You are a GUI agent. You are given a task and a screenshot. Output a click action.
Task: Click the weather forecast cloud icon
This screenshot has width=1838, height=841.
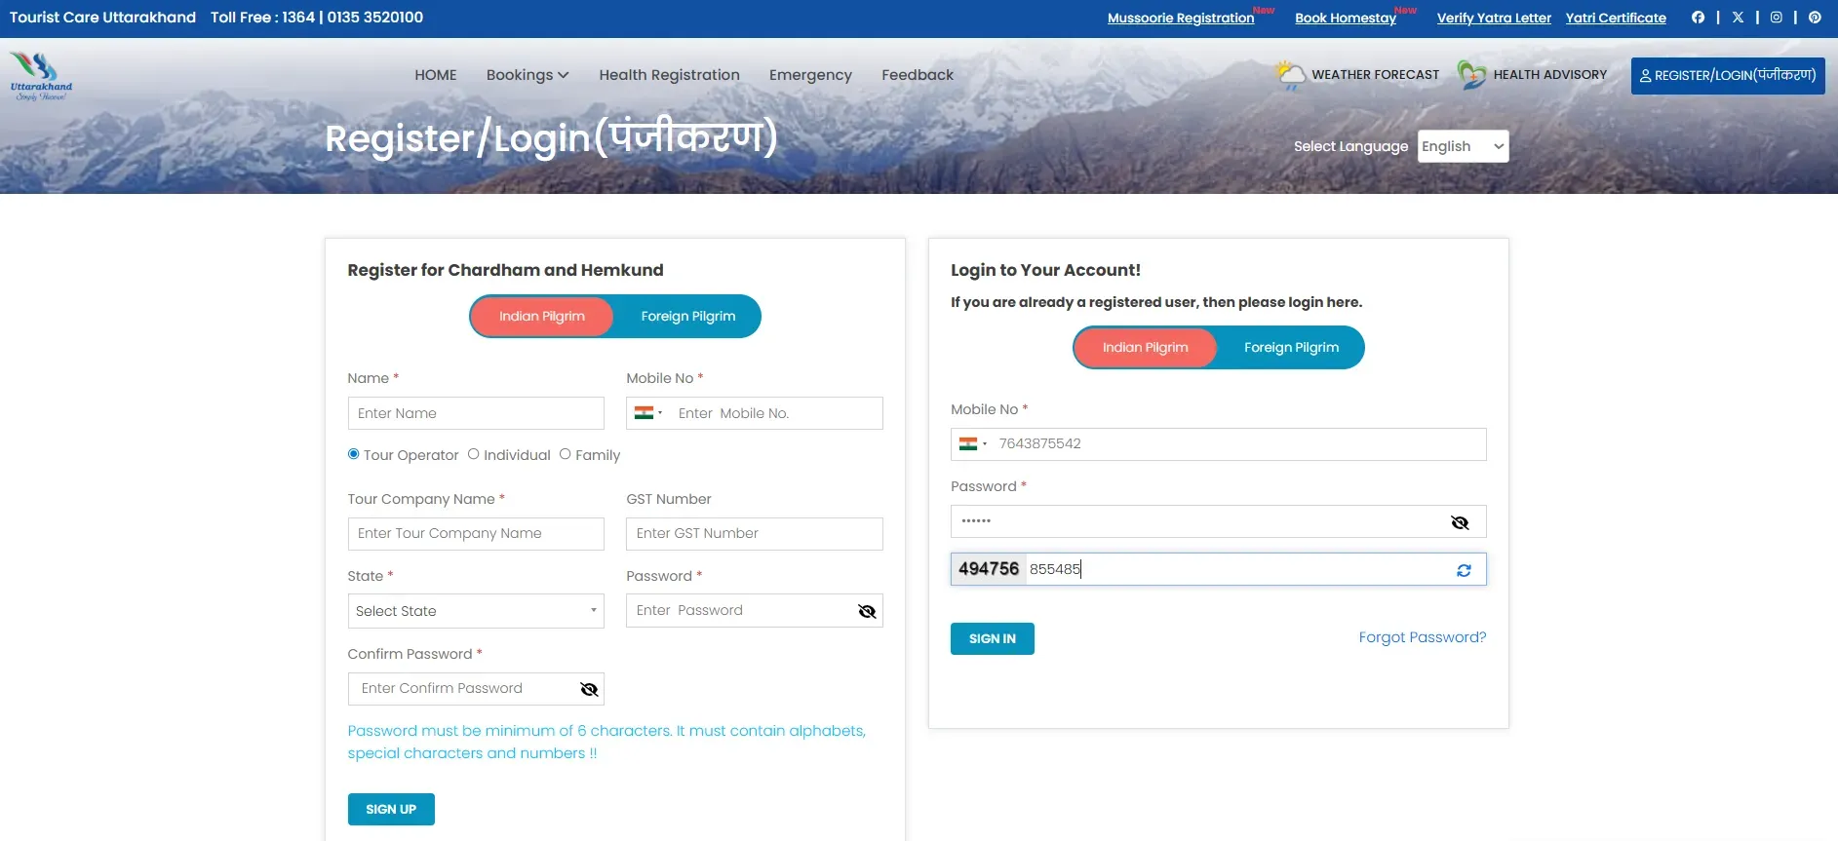pyautogui.click(x=1290, y=75)
